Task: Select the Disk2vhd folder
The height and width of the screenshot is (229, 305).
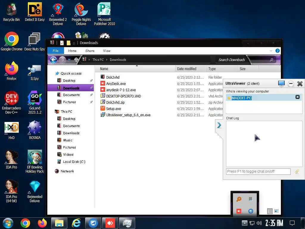Action: [x=113, y=77]
